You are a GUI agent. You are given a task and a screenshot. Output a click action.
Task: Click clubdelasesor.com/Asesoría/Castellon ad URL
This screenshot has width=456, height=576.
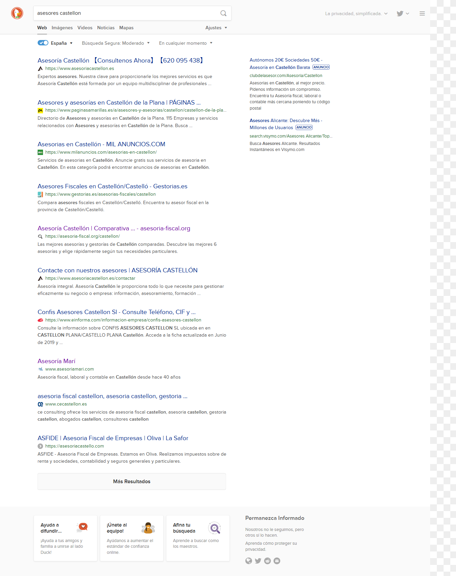(286, 76)
